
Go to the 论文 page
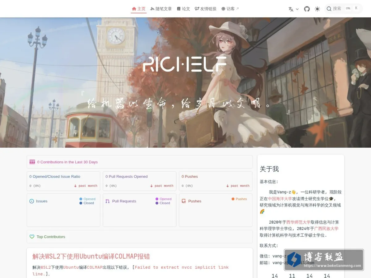point(183,9)
